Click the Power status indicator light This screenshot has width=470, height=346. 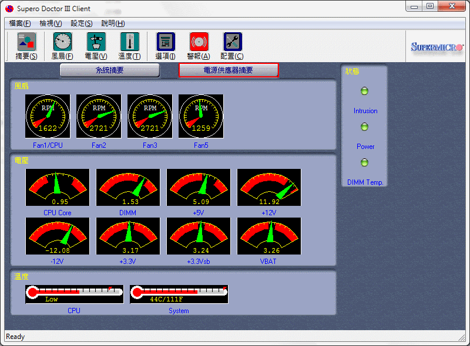pyautogui.click(x=364, y=127)
